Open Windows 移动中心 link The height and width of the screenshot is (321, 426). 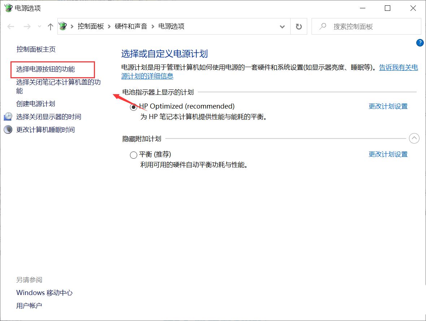[x=44, y=293]
